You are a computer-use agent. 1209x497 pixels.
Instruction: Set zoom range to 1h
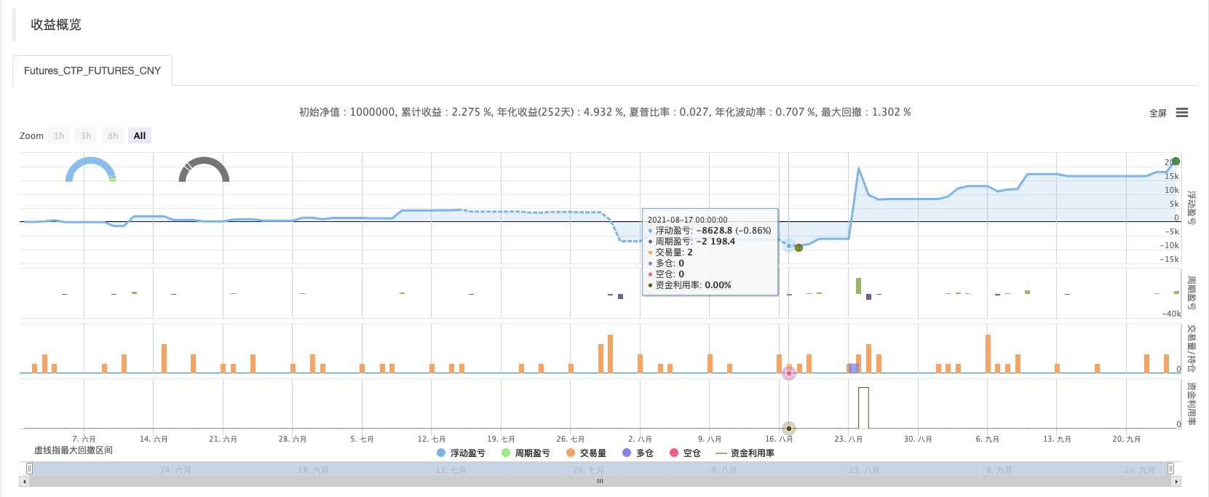(x=59, y=136)
